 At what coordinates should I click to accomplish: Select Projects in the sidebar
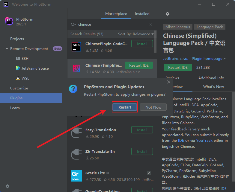pos(17,39)
